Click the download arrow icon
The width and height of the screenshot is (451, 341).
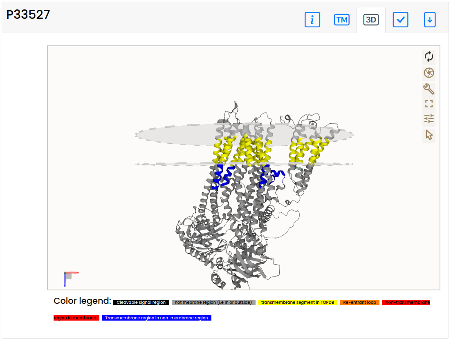coord(430,20)
